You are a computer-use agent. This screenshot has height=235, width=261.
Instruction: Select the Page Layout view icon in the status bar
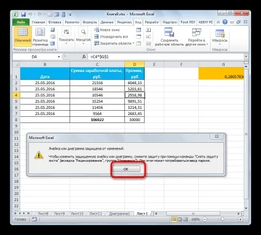[180, 220]
